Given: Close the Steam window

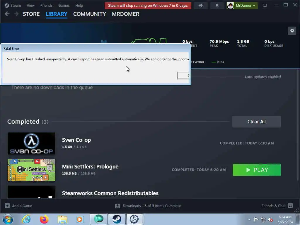Looking at the screenshot, I should tap(295, 5).
